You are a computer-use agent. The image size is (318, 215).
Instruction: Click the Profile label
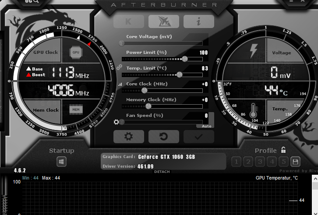[266, 151]
